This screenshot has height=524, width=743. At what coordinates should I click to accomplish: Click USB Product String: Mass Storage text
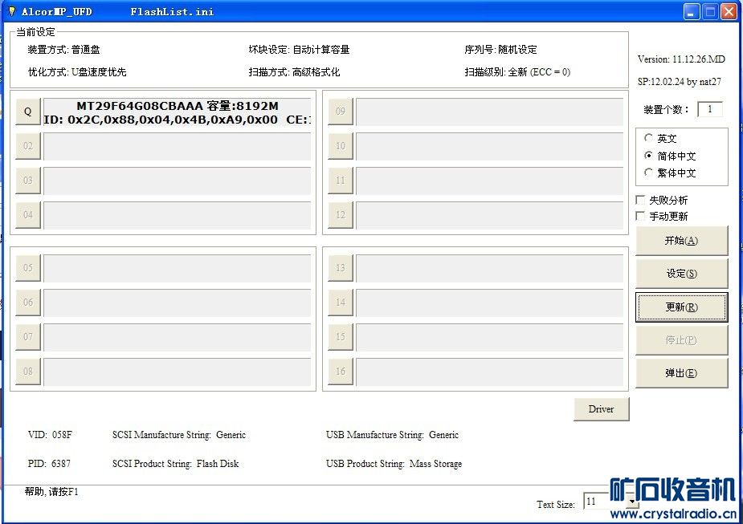394,463
